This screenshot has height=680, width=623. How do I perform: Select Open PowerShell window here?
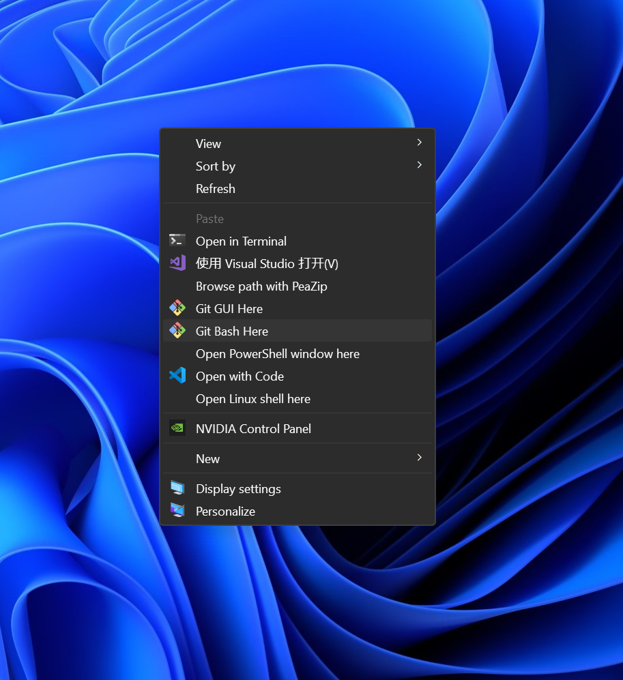277,354
